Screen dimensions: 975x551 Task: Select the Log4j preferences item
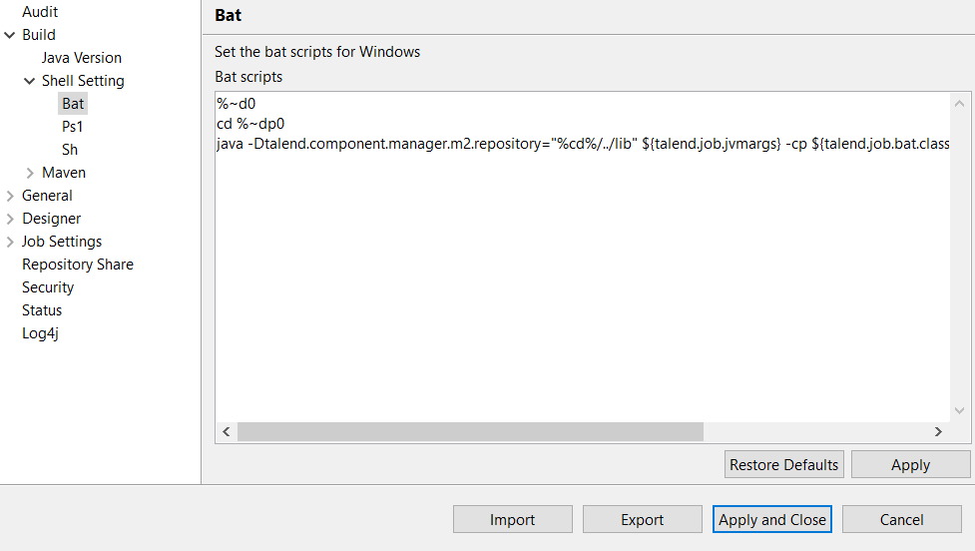pos(40,333)
